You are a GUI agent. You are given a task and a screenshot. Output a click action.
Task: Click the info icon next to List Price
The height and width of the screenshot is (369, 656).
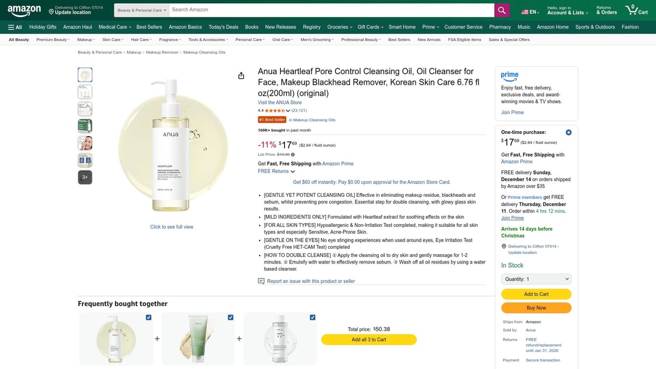292,154
